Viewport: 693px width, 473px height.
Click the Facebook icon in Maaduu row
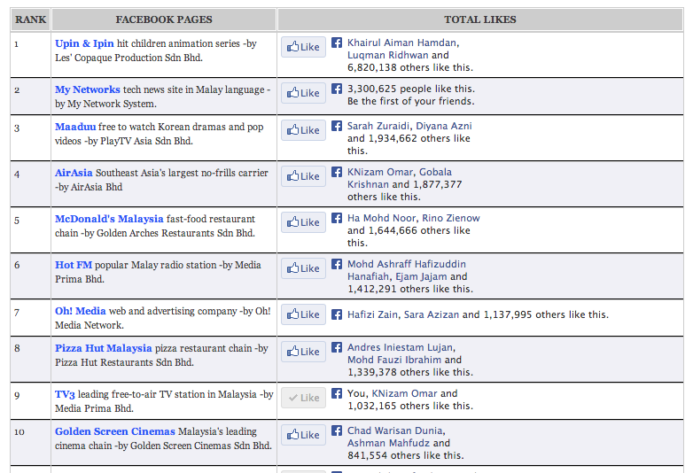click(337, 126)
